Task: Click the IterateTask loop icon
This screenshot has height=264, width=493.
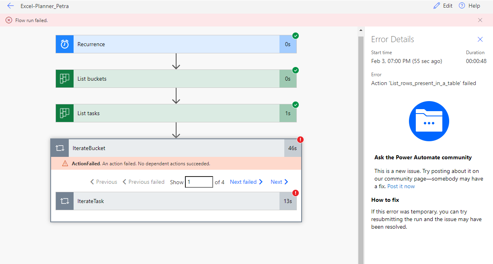Action: [x=65, y=201]
